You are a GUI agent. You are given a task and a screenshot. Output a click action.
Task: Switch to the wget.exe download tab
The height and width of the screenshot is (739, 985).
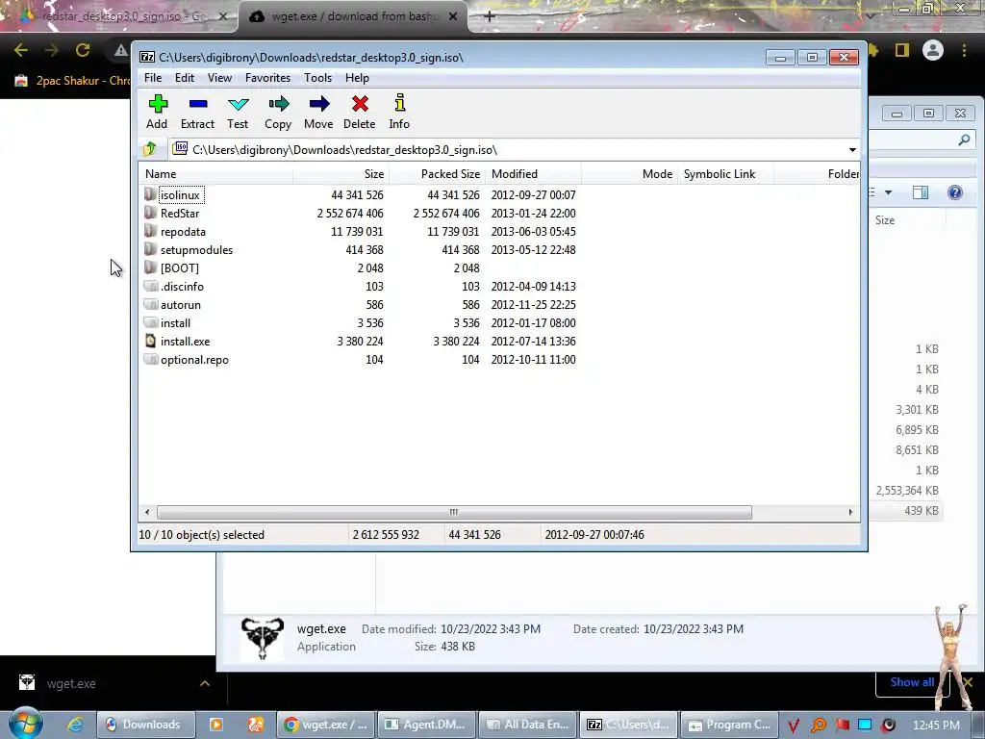(352, 16)
